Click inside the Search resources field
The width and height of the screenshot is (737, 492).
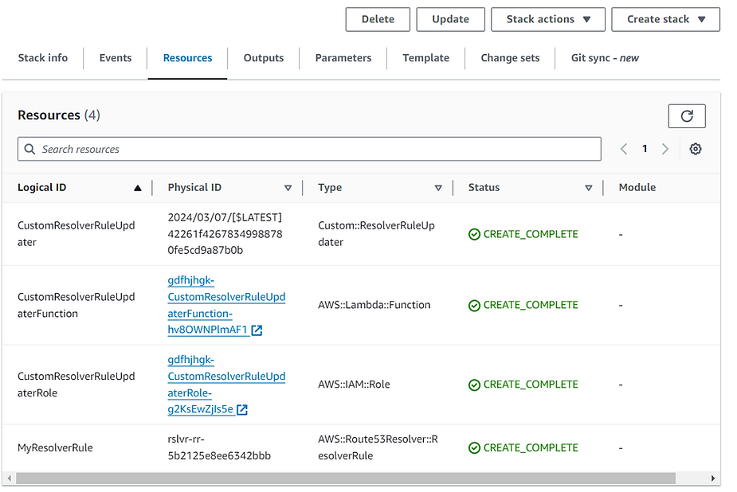pyautogui.click(x=319, y=149)
